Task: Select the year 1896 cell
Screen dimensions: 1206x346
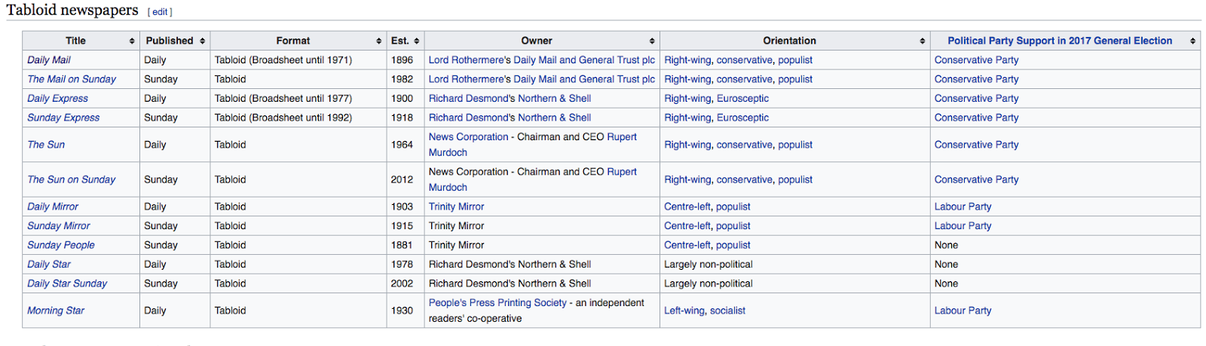Action: [406, 60]
